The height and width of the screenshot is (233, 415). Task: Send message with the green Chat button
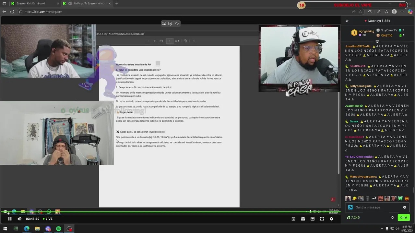[404, 217]
